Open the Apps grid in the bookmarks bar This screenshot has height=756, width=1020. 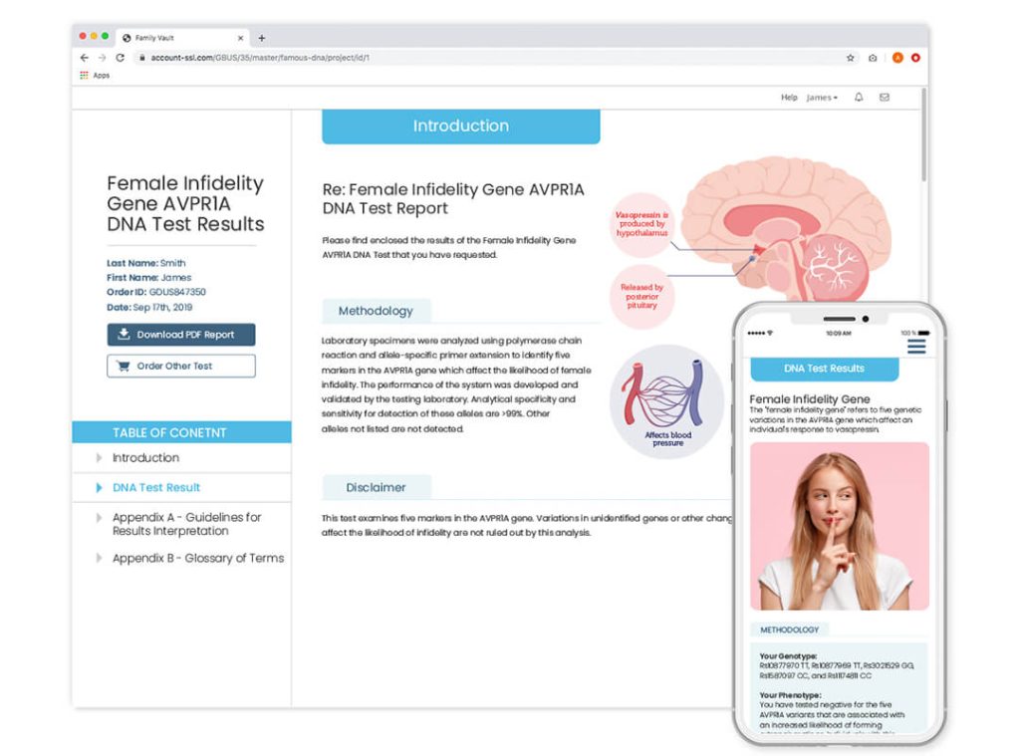coord(95,76)
